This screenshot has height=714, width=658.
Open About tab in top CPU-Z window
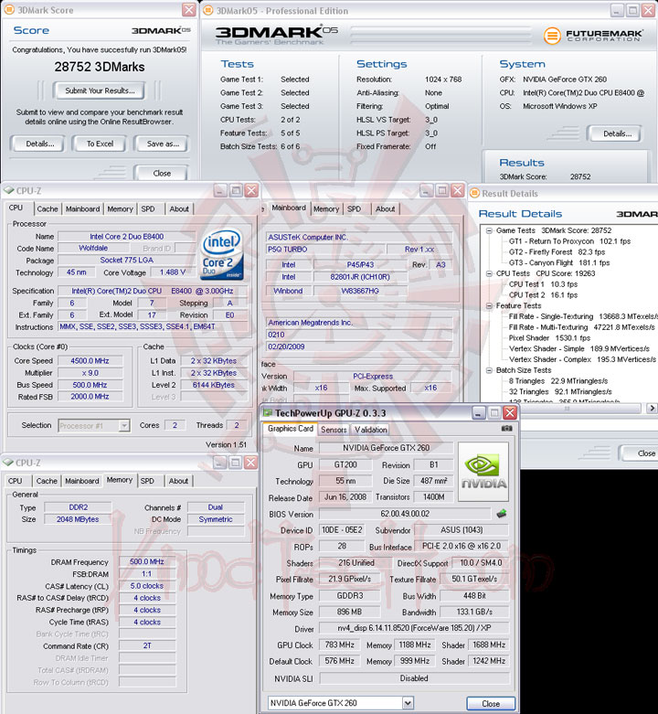click(179, 209)
